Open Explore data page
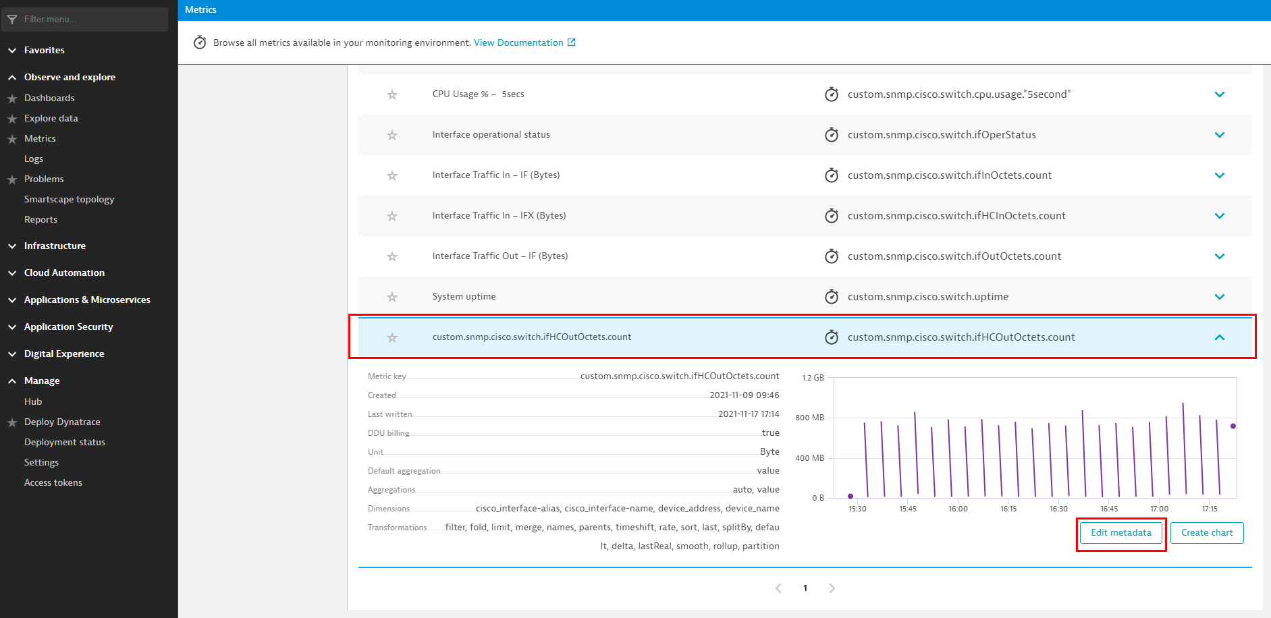Viewport: 1271px width, 618px height. coord(51,118)
